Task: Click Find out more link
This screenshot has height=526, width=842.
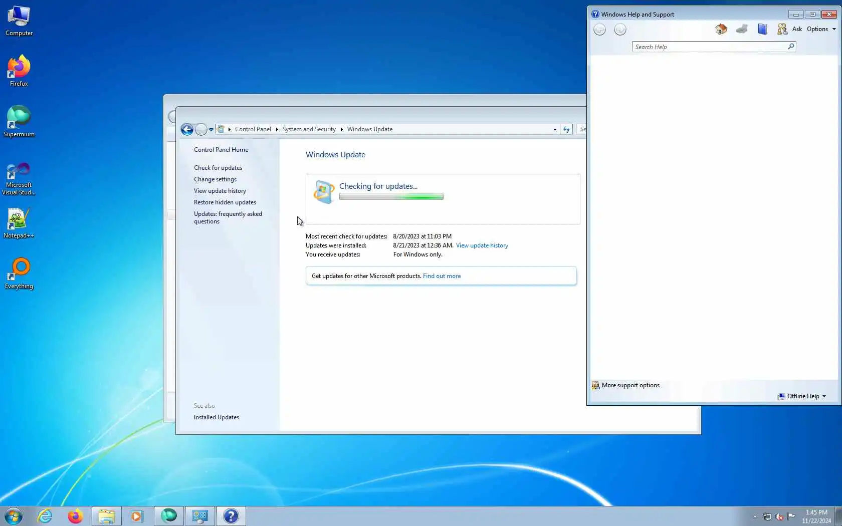Action: coord(442,276)
